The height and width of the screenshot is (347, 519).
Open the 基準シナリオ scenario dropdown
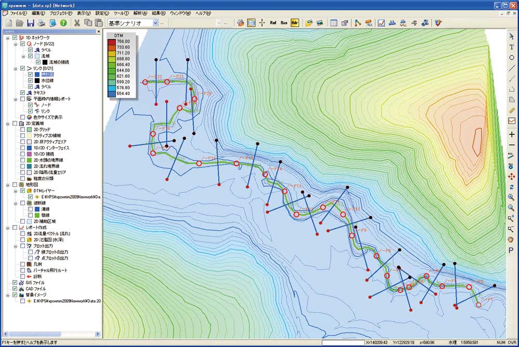click(155, 23)
